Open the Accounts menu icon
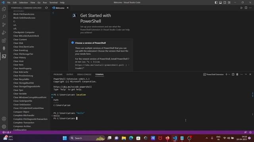 click(x=4, y=119)
